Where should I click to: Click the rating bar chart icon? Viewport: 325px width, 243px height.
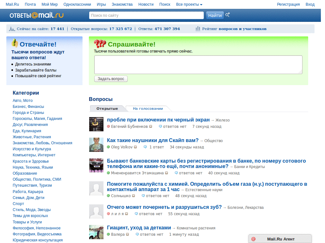(x=198, y=28)
